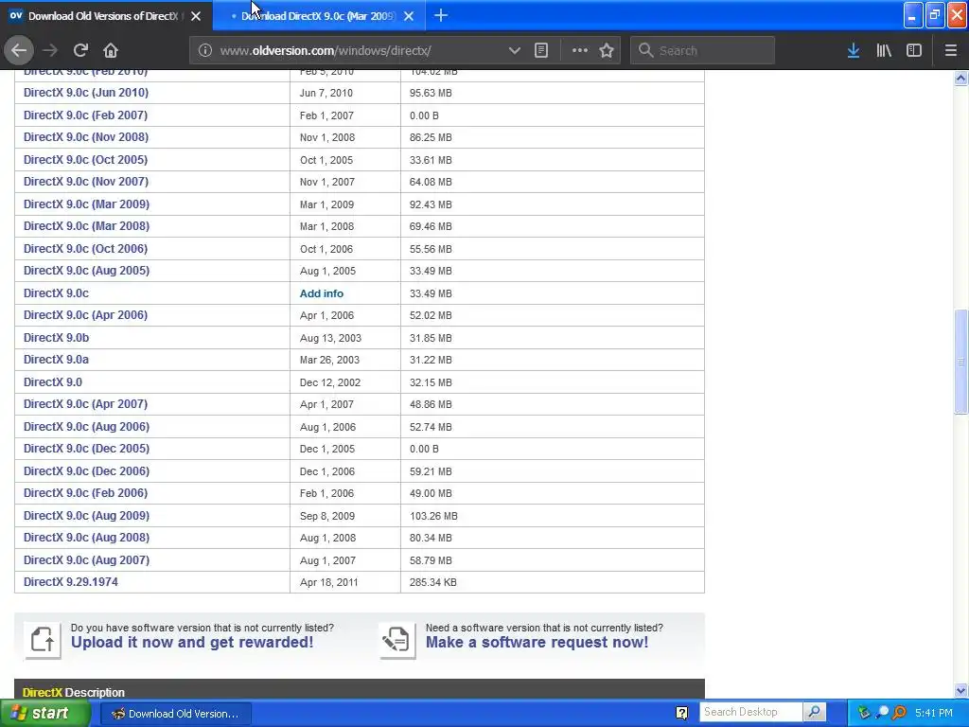Show site information icon in address bar

(x=205, y=50)
